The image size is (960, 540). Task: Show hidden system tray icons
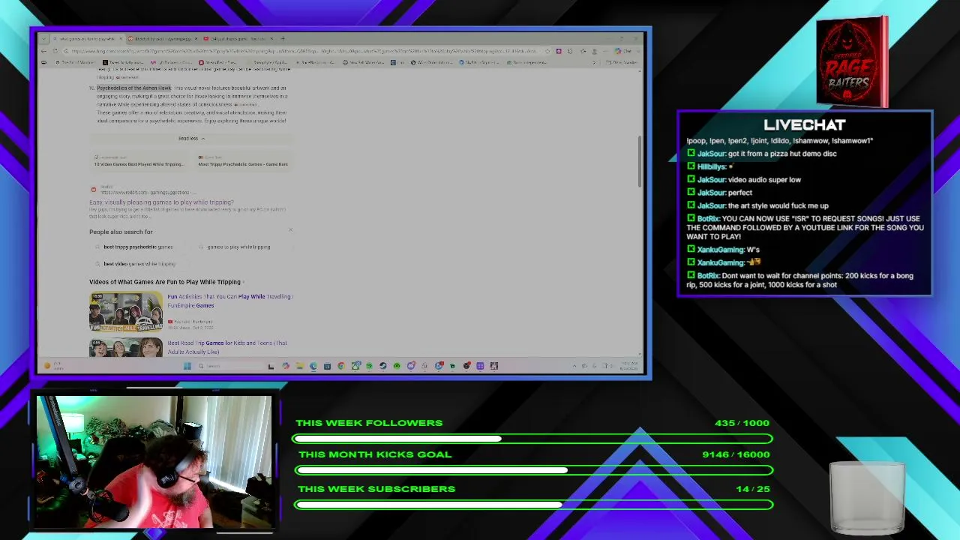[574, 366]
